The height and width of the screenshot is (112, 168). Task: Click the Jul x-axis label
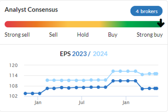82,103
